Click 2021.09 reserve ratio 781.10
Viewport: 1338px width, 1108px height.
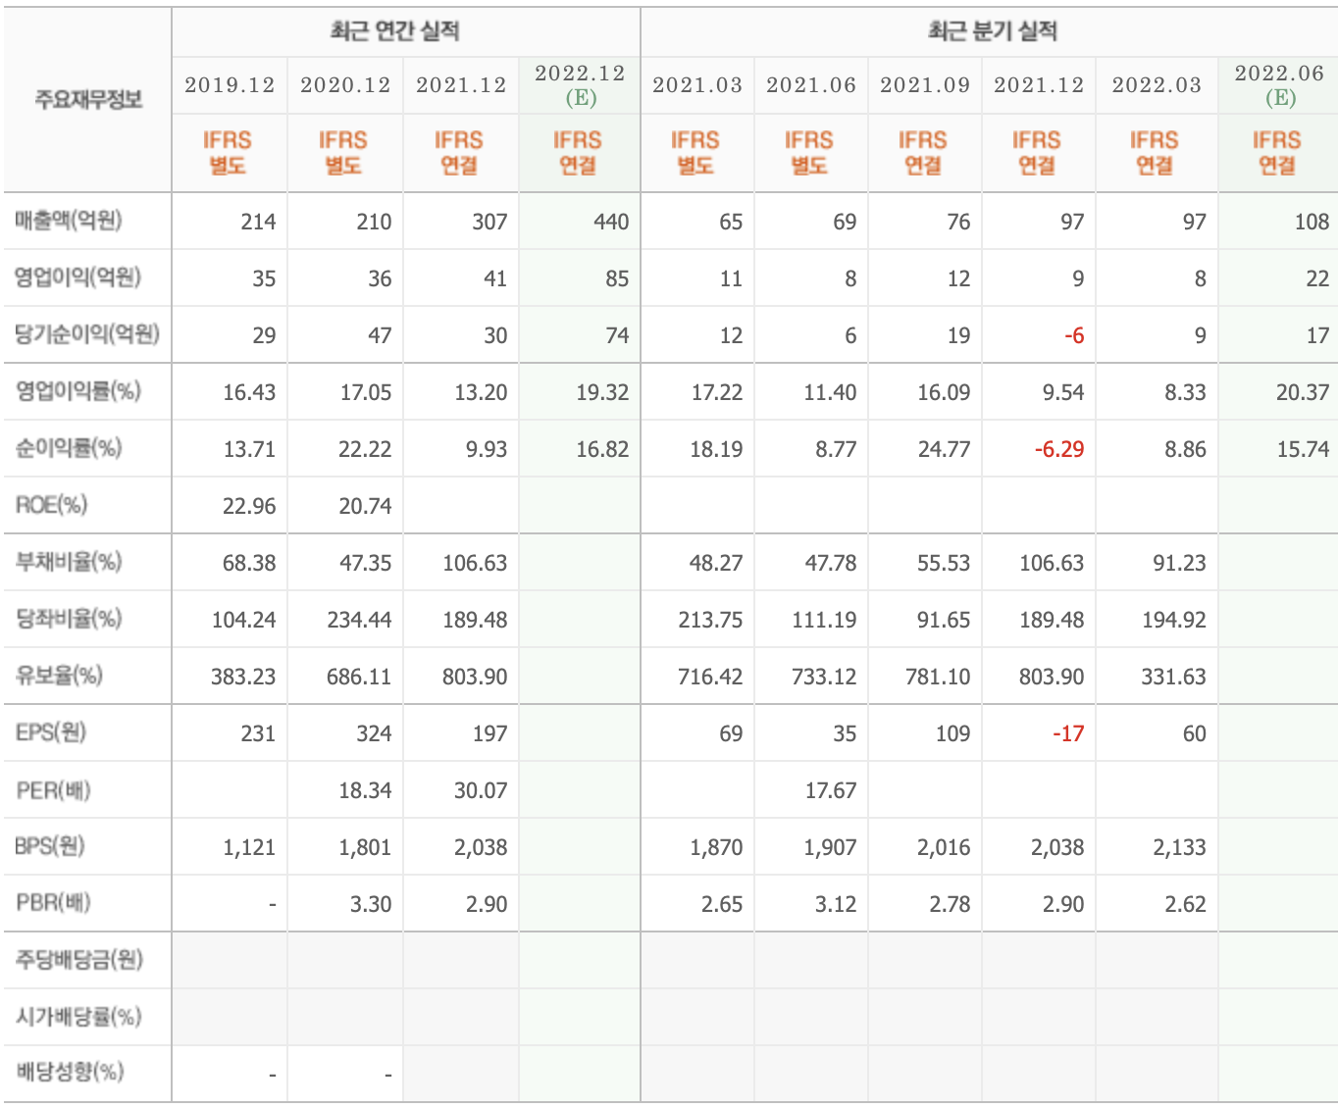click(938, 677)
